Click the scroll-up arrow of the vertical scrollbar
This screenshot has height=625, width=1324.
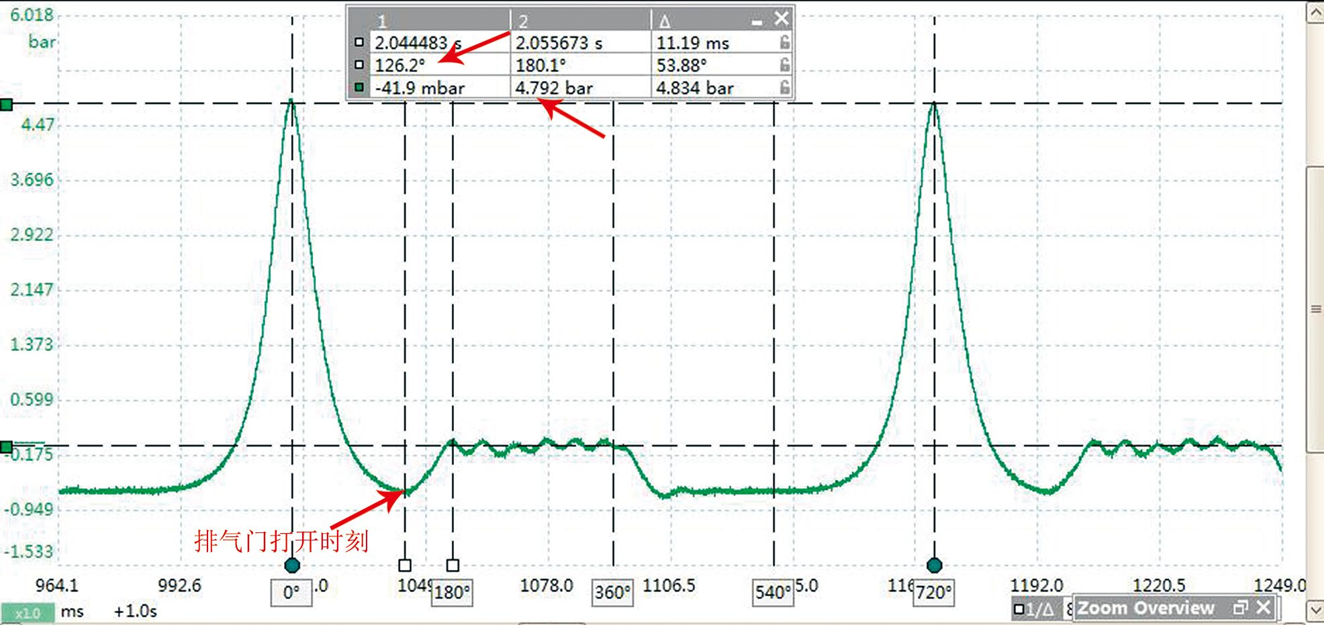point(1315,13)
